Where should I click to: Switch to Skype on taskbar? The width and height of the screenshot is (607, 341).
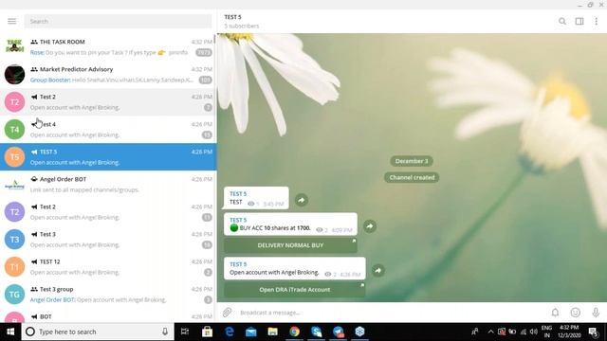(316, 332)
